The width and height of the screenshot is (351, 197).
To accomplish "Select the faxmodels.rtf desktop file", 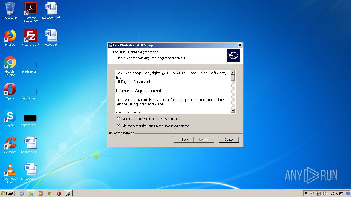I will point(51,11).
